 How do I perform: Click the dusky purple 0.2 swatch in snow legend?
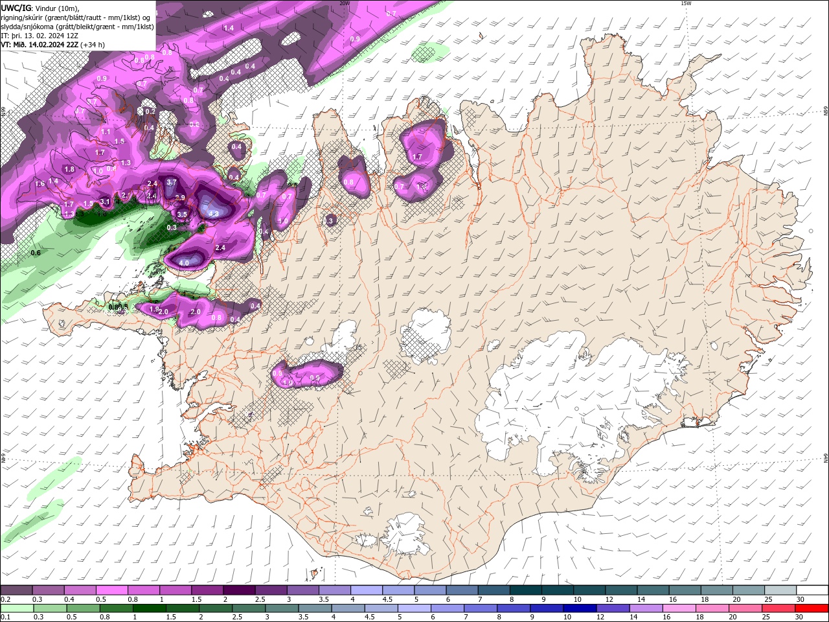pos(16,590)
